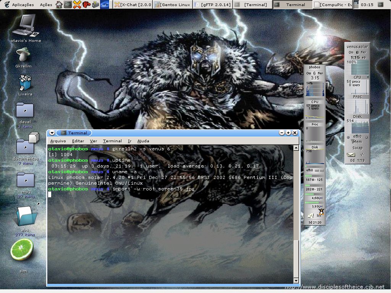Click the "import -w root screen35.jpg" command
The image size is (391, 293).
[153, 189]
